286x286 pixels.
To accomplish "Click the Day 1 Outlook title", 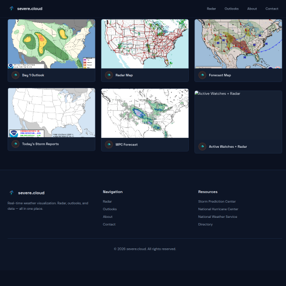I will 33,75.
